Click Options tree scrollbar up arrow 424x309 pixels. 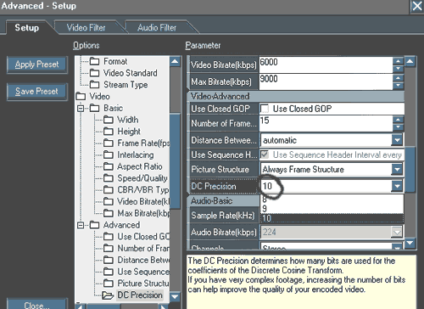tap(175, 61)
